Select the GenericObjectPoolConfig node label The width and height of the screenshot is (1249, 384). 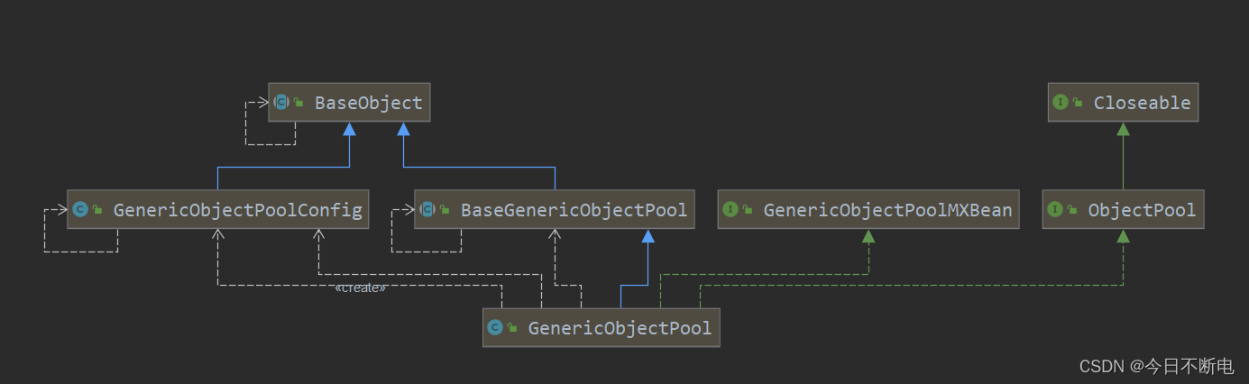click(237, 210)
